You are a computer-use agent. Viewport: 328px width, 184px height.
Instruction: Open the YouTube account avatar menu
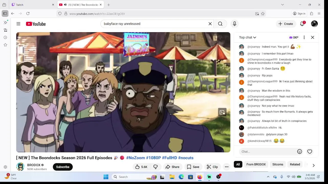click(x=314, y=24)
